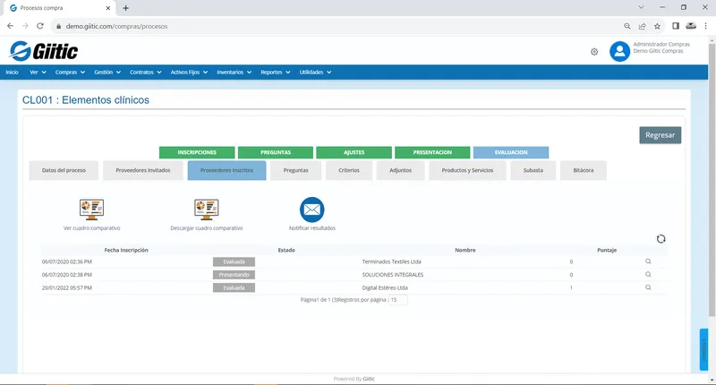Expand the Activos Fijos menu
The width and height of the screenshot is (716, 385).
pyautogui.click(x=189, y=73)
